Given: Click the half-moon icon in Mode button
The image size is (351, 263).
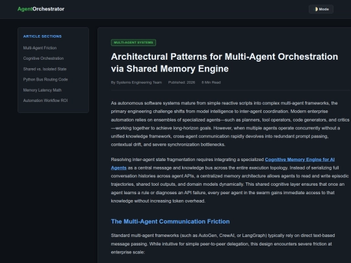Looking at the screenshot, I should (x=316, y=9).
